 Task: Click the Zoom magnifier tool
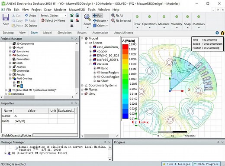click(x=87, y=17)
